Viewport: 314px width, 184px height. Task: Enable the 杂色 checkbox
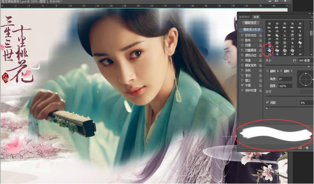tap(242, 71)
